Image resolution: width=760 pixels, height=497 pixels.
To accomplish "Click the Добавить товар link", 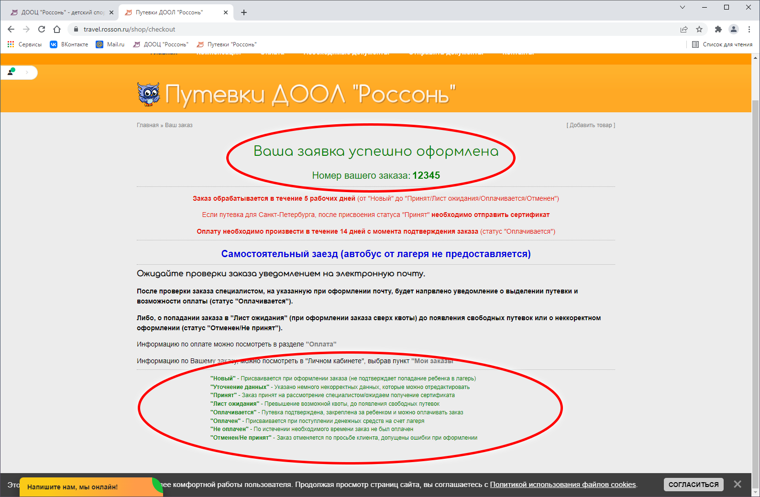I will (x=591, y=125).
